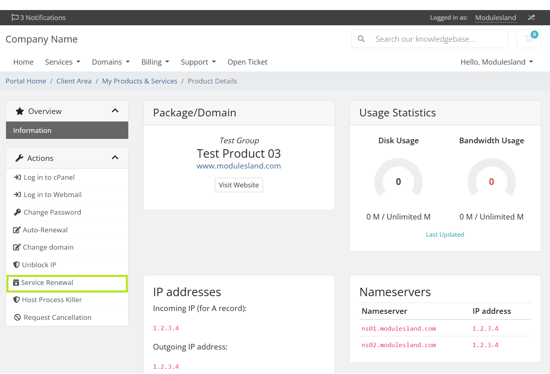Expand the Hello, Modulesland account dropdown

(x=497, y=62)
